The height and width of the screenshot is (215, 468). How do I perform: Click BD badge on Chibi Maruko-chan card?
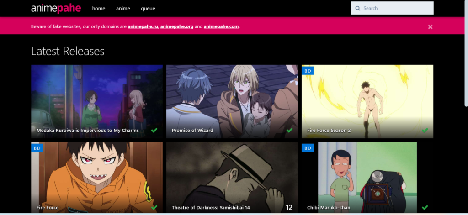pyautogui.click(x=308, y=147)
